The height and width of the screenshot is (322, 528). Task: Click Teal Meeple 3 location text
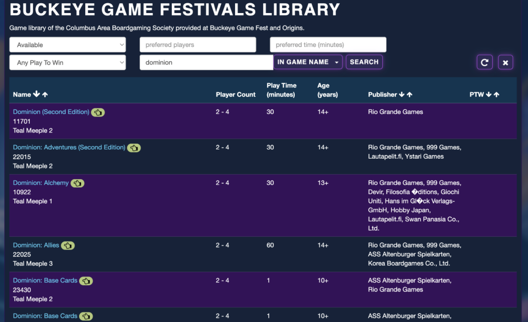point(33,263)
